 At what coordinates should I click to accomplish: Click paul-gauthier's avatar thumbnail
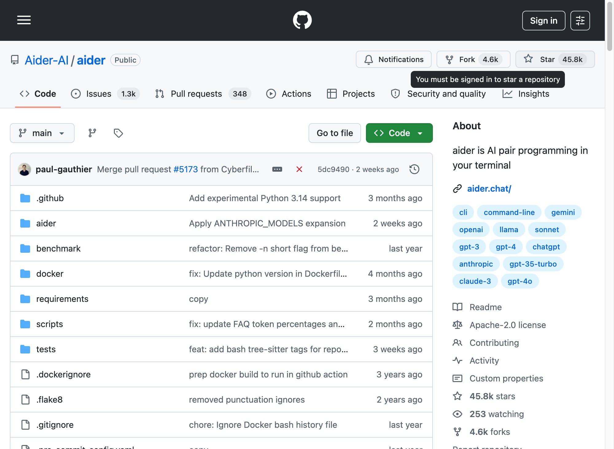point(25,169)
